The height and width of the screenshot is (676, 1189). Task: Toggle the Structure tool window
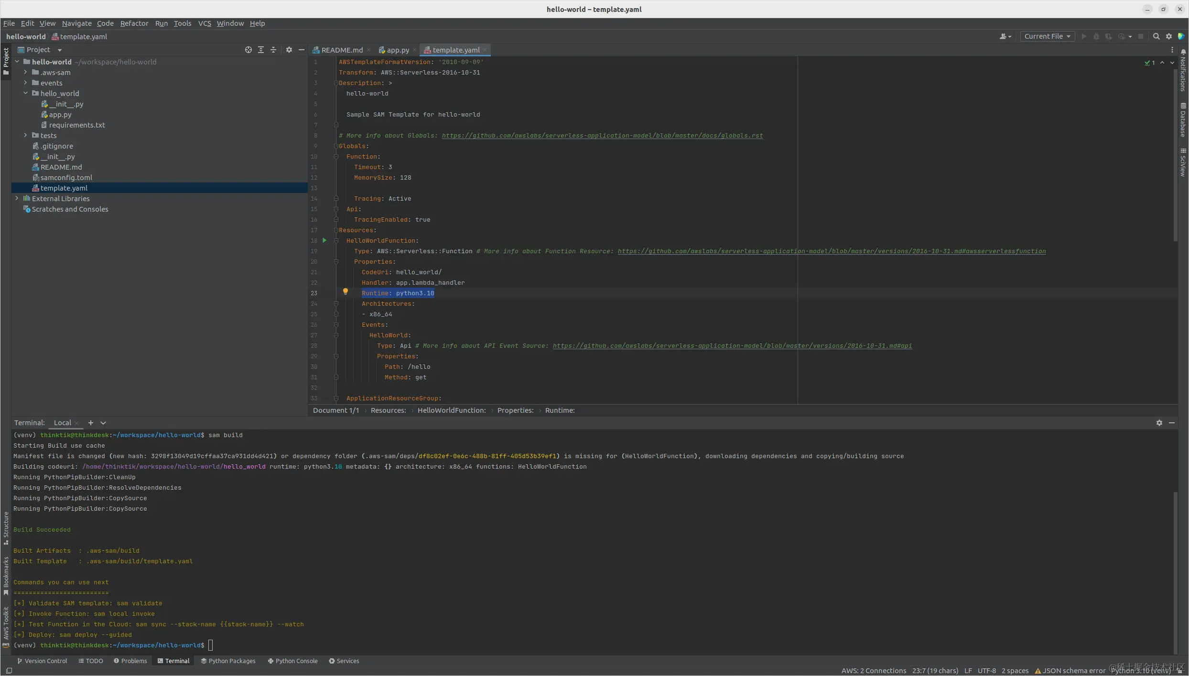pos(6,528)
